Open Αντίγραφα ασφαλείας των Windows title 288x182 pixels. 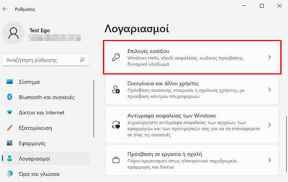pyautogui.click(x=172, y=116)
